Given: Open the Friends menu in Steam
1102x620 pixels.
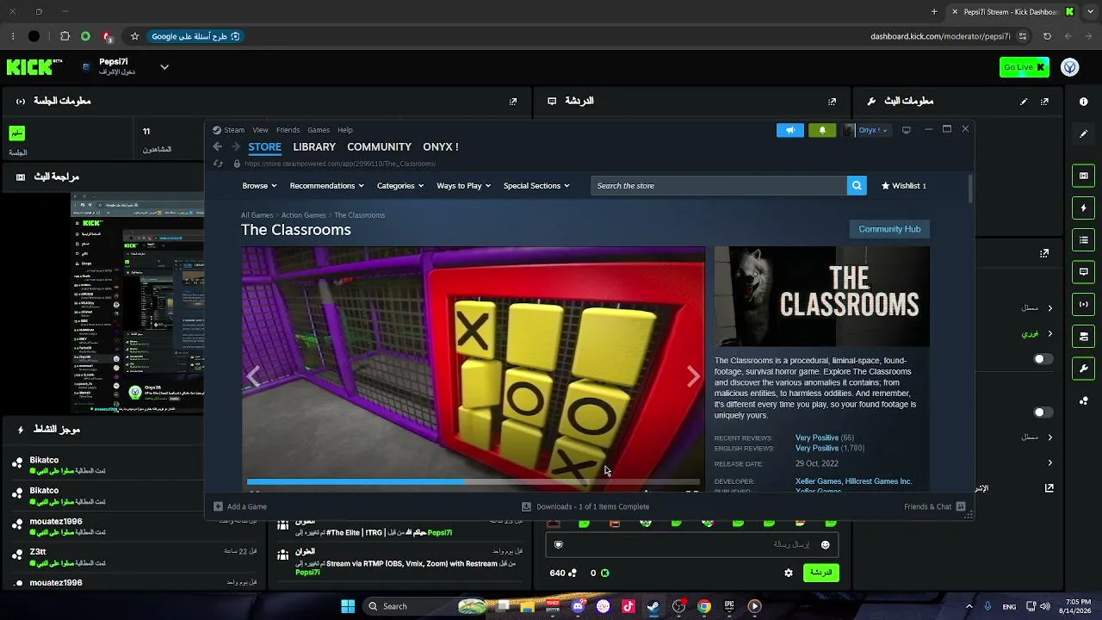Looking at the screenshot, I should 288,130.
